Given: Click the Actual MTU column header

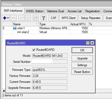Looking at the screenshot, I should click(79, 24).
